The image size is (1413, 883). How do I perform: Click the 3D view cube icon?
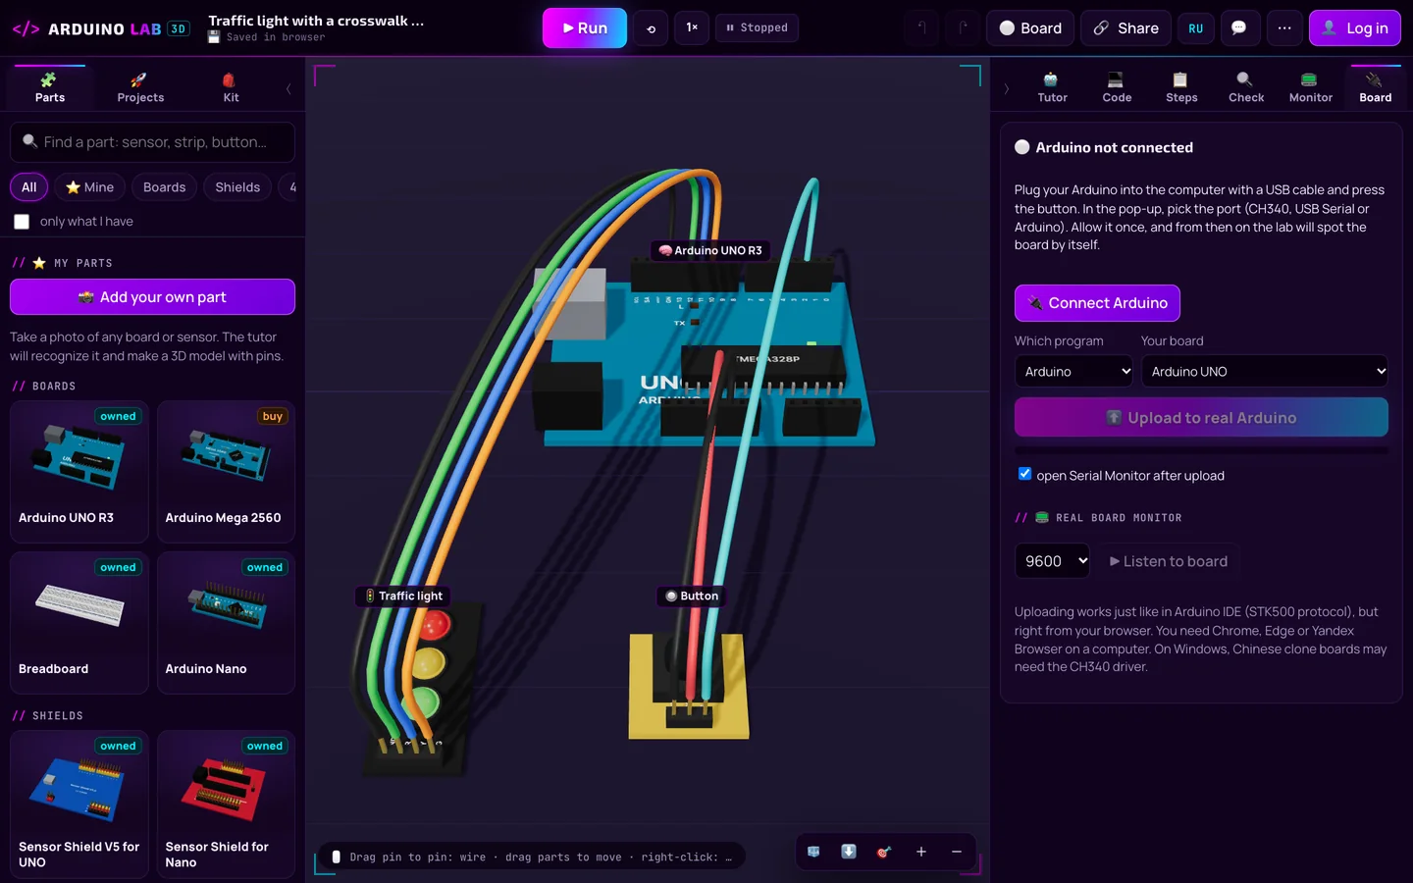pyautogui.click(x=813, y=852)
